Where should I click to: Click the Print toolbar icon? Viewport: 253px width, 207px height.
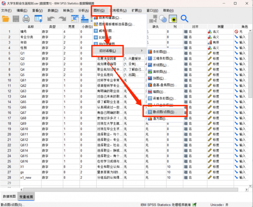26,19
